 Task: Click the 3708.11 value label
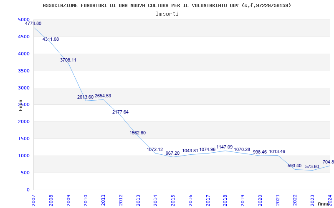point(68,60)
